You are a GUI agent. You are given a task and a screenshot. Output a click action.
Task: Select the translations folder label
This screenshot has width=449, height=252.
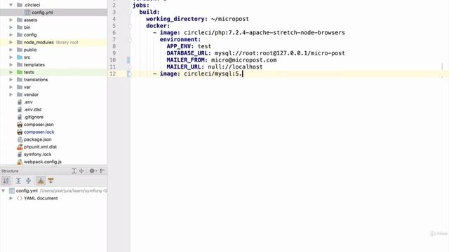coord(36,79)
